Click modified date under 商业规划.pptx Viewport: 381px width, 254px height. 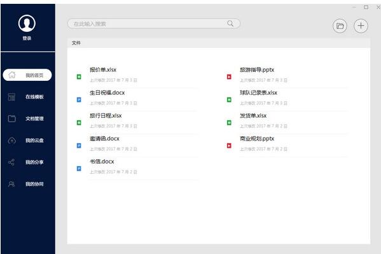(263, 149)
